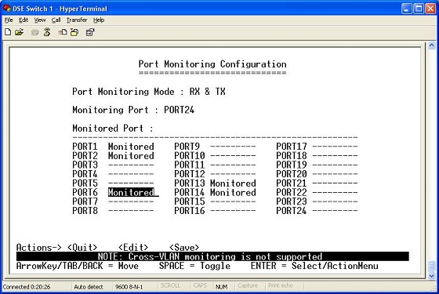Click the PORT10 label
Viewport: 439px width, 294px height.
tap(190, 156)
